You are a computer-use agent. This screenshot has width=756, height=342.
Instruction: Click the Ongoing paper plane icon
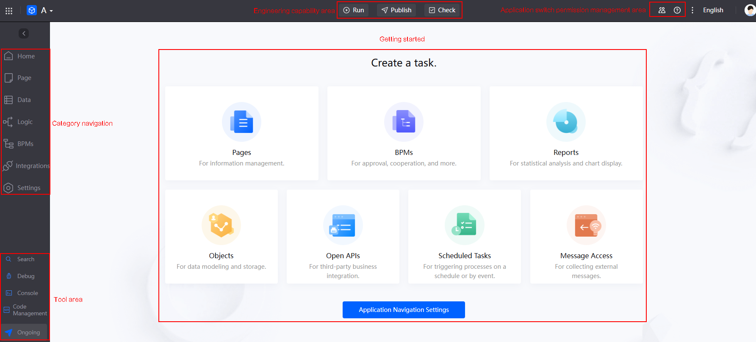coord(8,333)
